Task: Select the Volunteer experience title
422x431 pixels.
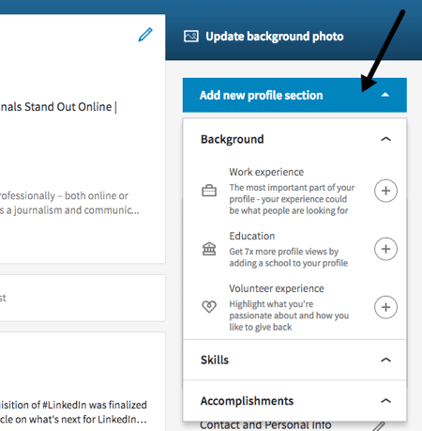Action: point(277,288)
